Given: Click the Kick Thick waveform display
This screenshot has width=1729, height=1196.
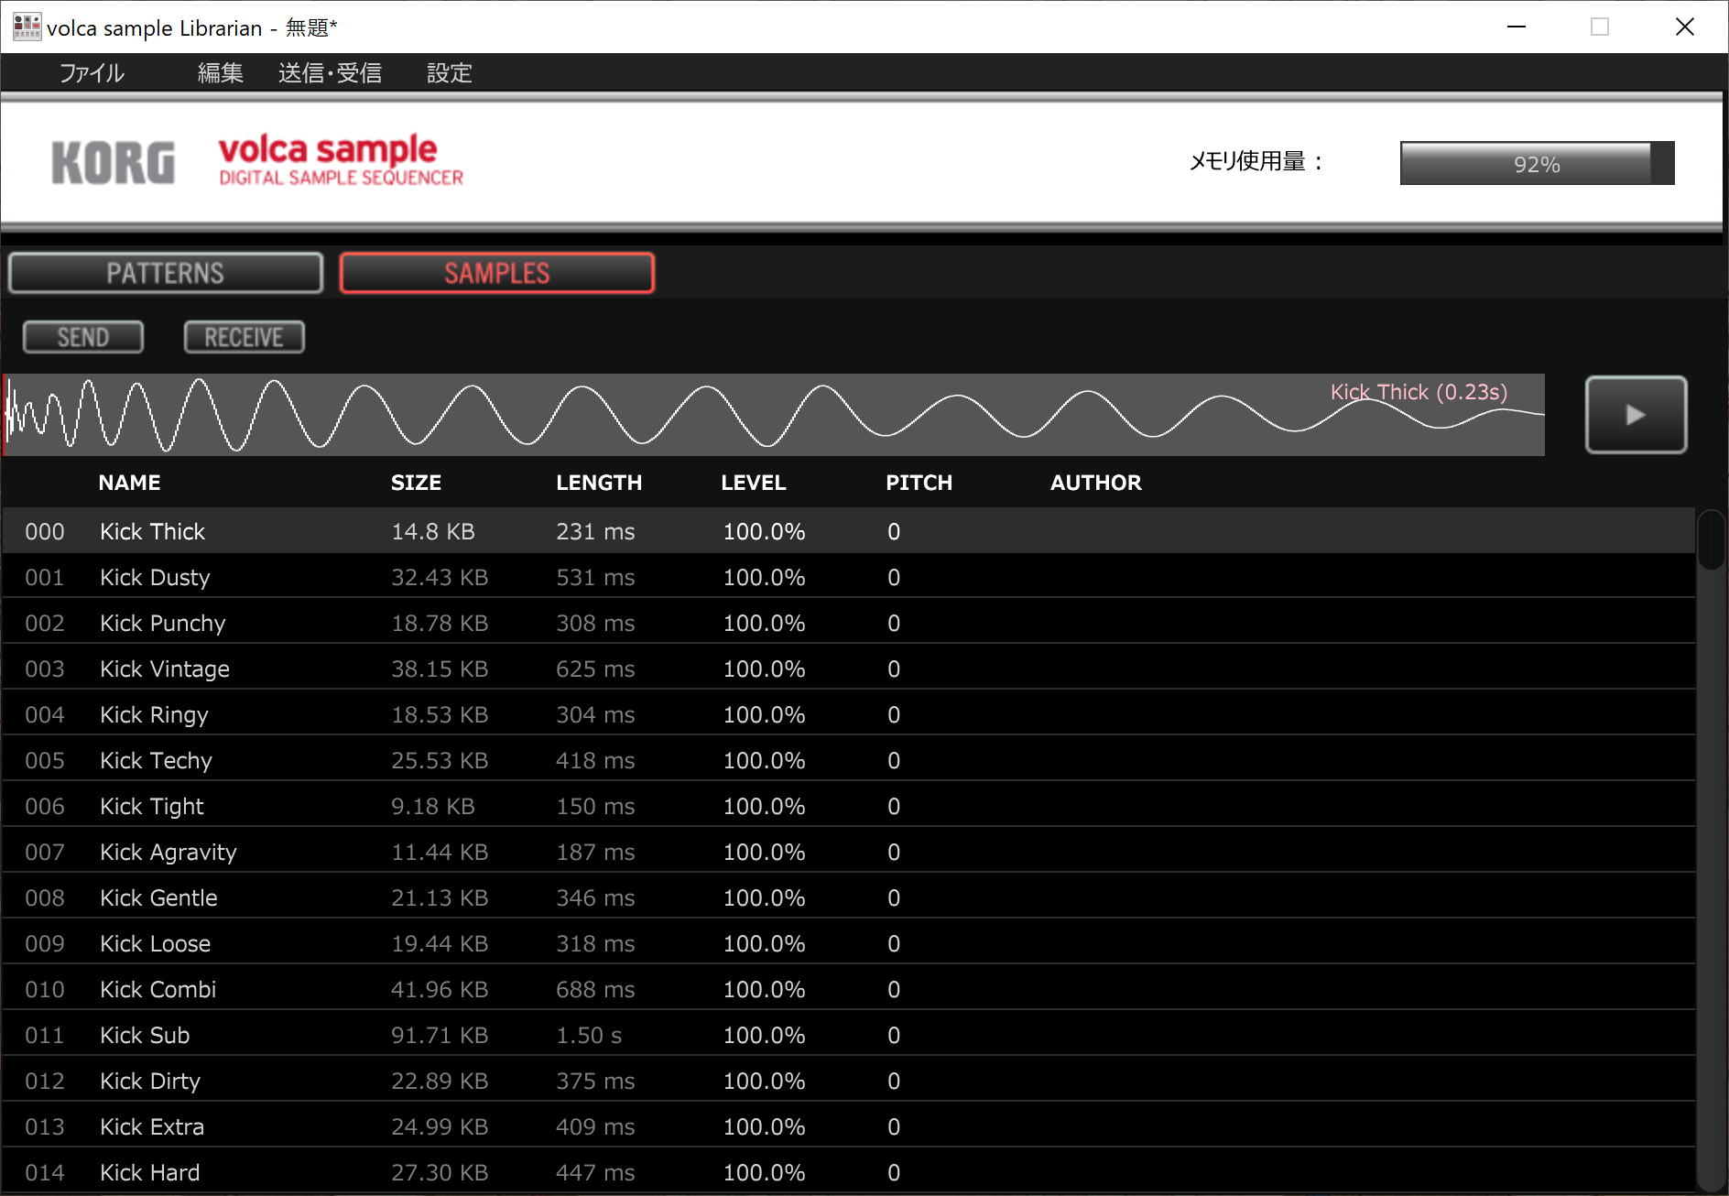Looking at the screenshot, I should 774,415.
